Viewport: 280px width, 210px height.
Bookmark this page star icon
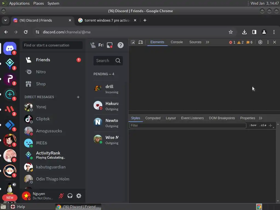point(231,32)
